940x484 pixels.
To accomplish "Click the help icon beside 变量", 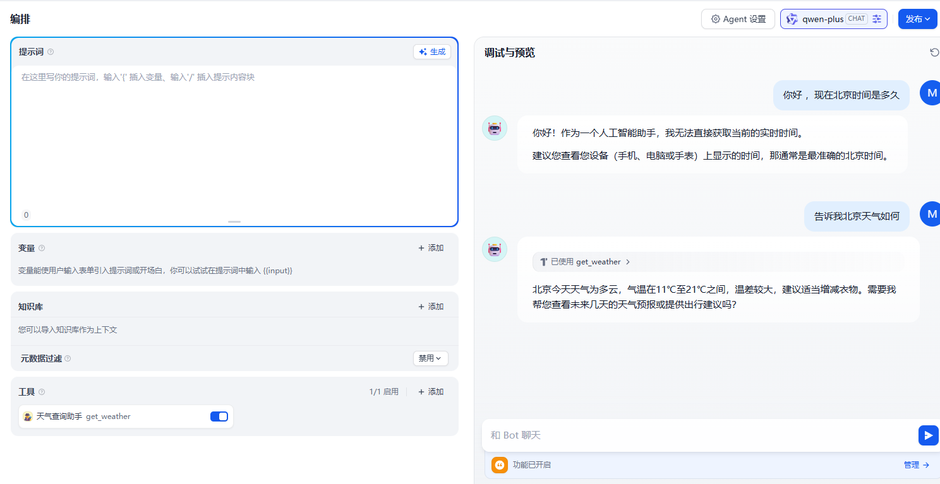I will (42, 248).
